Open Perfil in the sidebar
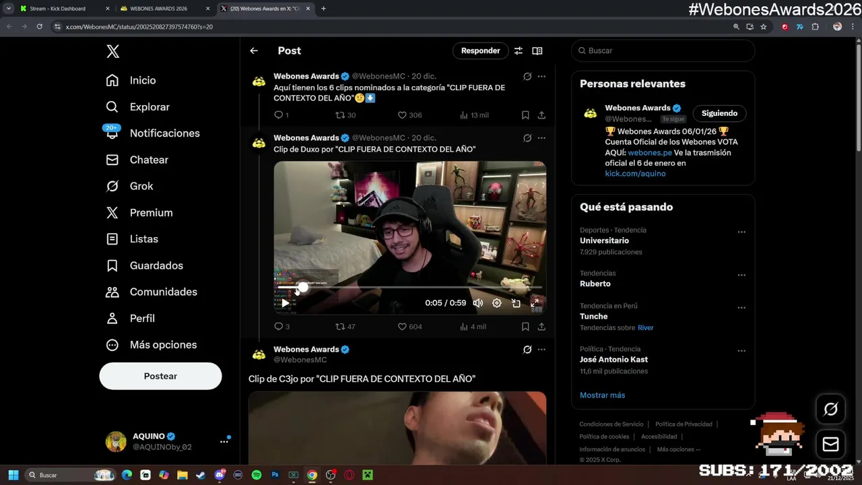Viewport: 862px width, 485px height. pyautogui.click(x=131, y=318)
